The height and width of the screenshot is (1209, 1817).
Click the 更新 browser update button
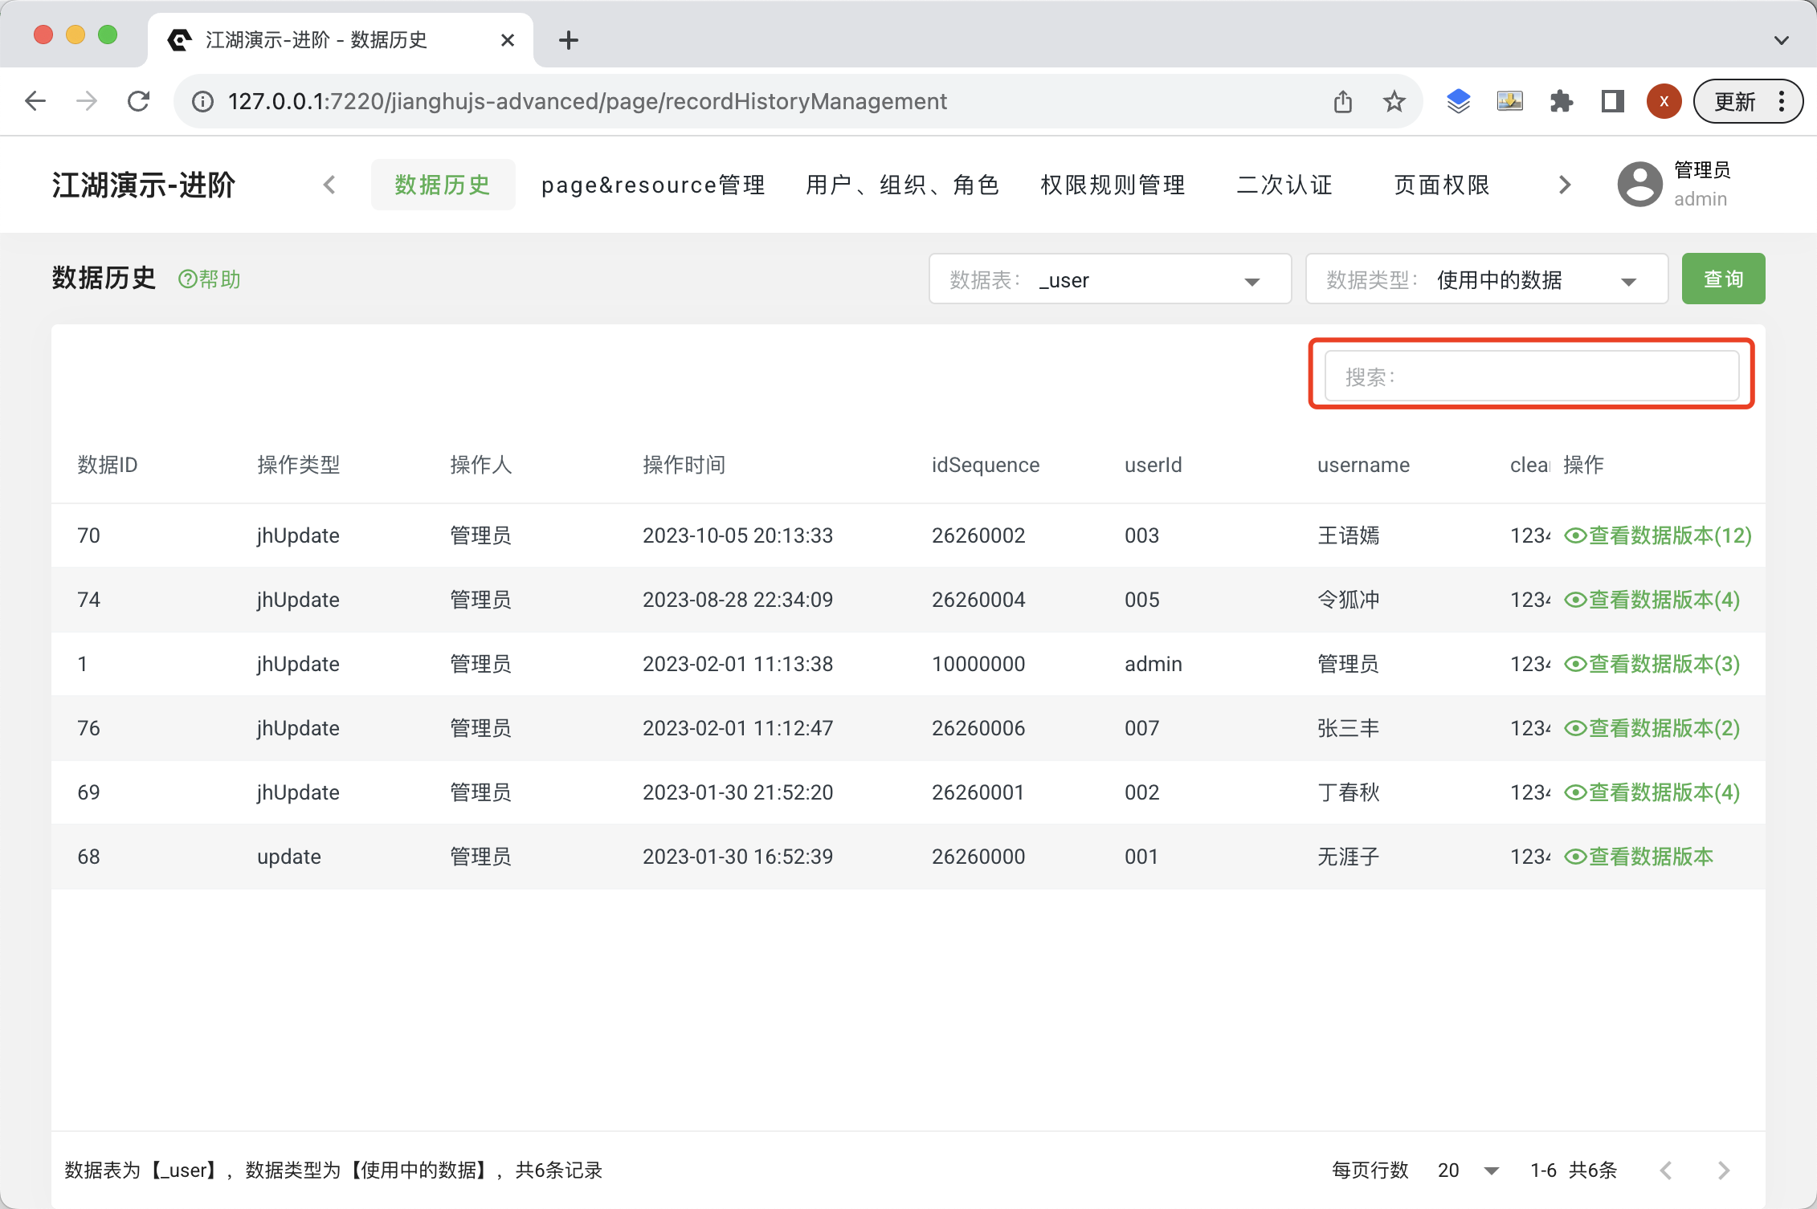pos(1735,102)
